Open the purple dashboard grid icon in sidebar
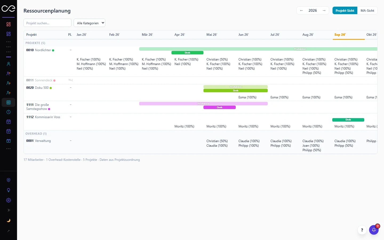Viewport: 384px width, 240px height. pyautogui.click(x=9, y=34)
